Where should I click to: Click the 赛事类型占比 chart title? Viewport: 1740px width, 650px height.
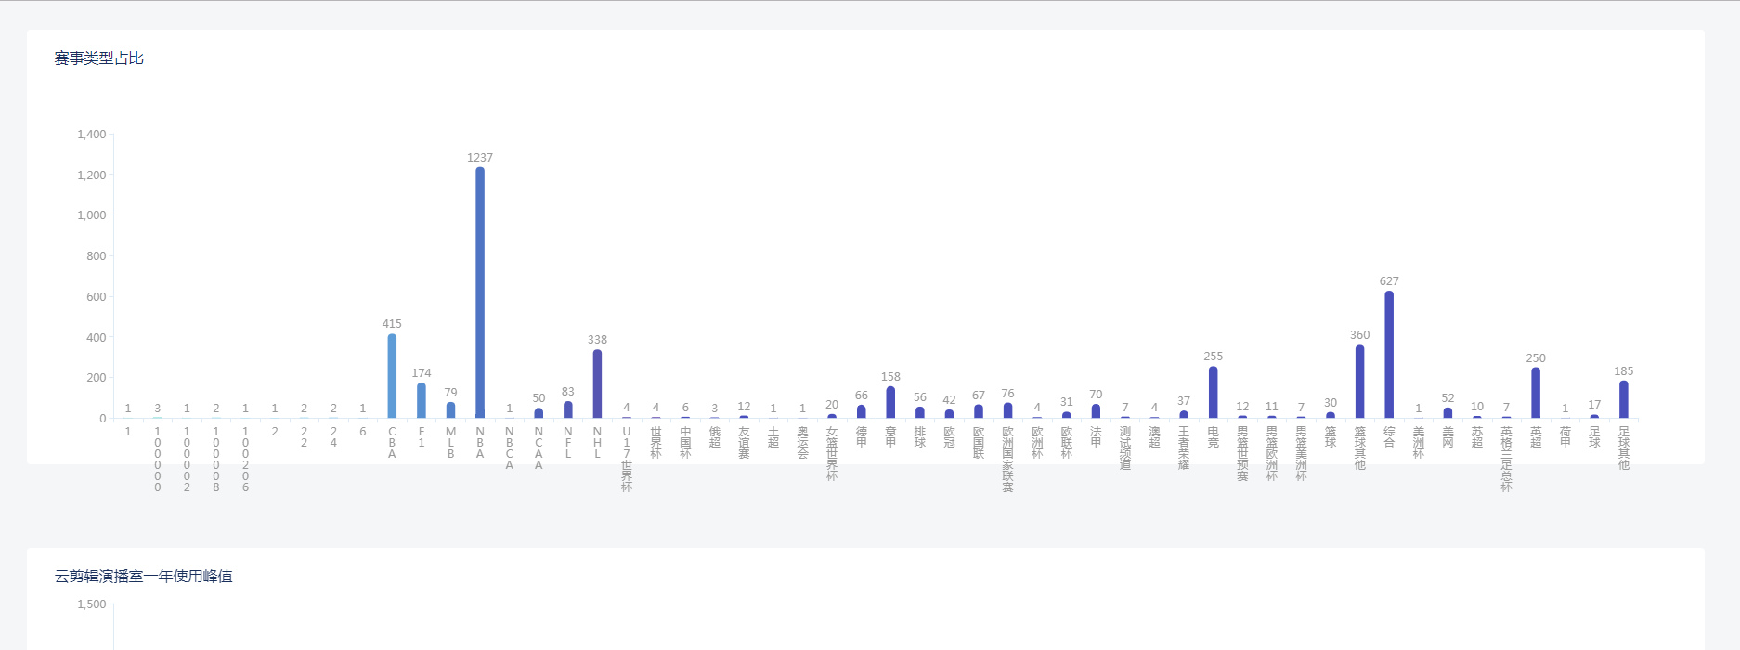pos(99,58)
